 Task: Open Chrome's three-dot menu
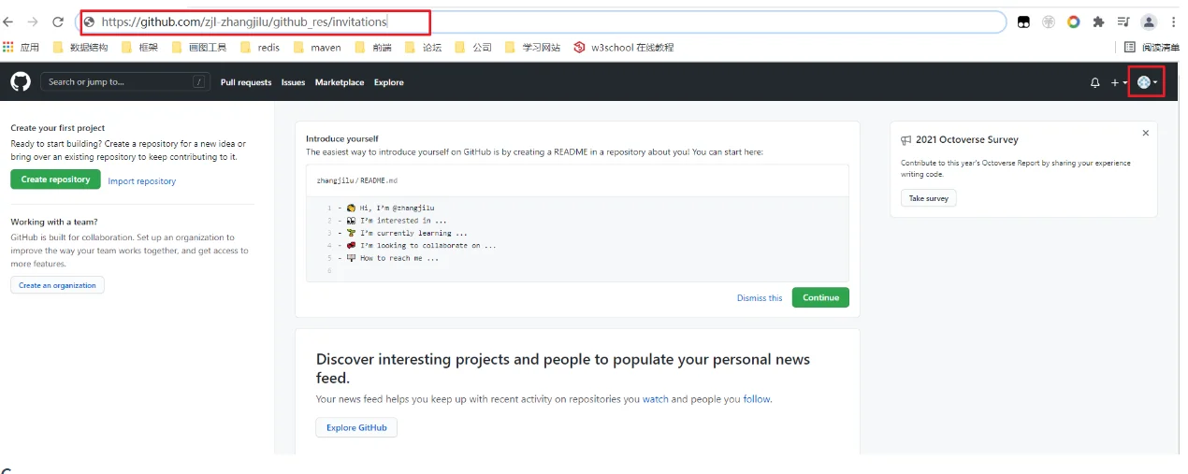tap(1173, 22)
